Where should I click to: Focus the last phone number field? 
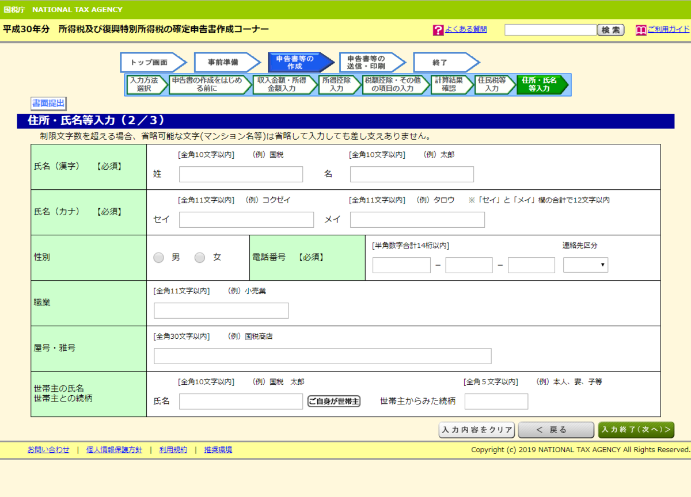click(531, 265)
